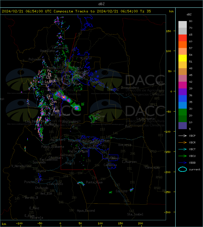Click the 'Uspallata' map label
This screenshot has width=203, height=227.
[47, 51]
